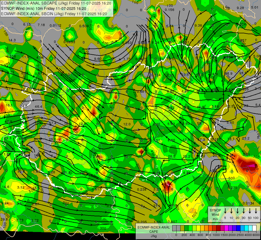Viewport: 261px width, 240px height.
Task: Click the map value 7.18
Action: (41, 25)
